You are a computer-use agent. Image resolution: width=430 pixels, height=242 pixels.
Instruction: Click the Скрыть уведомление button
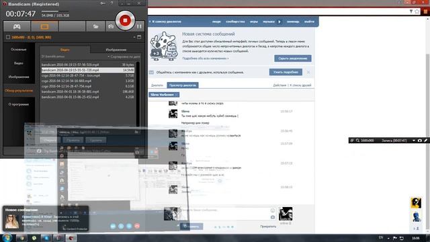(x=293, y=58)
